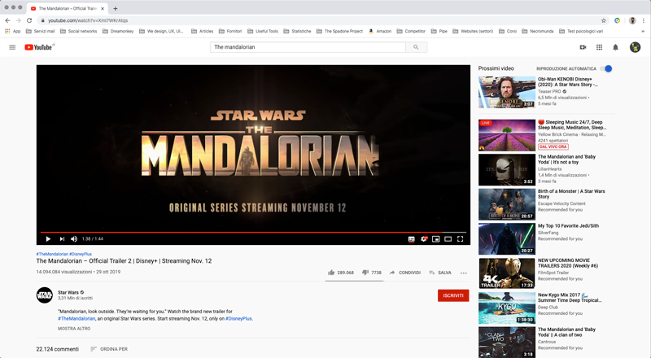Click the #DisneyPlus hashtag above the title
Screen dimensions: 651x358
click(81, 254)
